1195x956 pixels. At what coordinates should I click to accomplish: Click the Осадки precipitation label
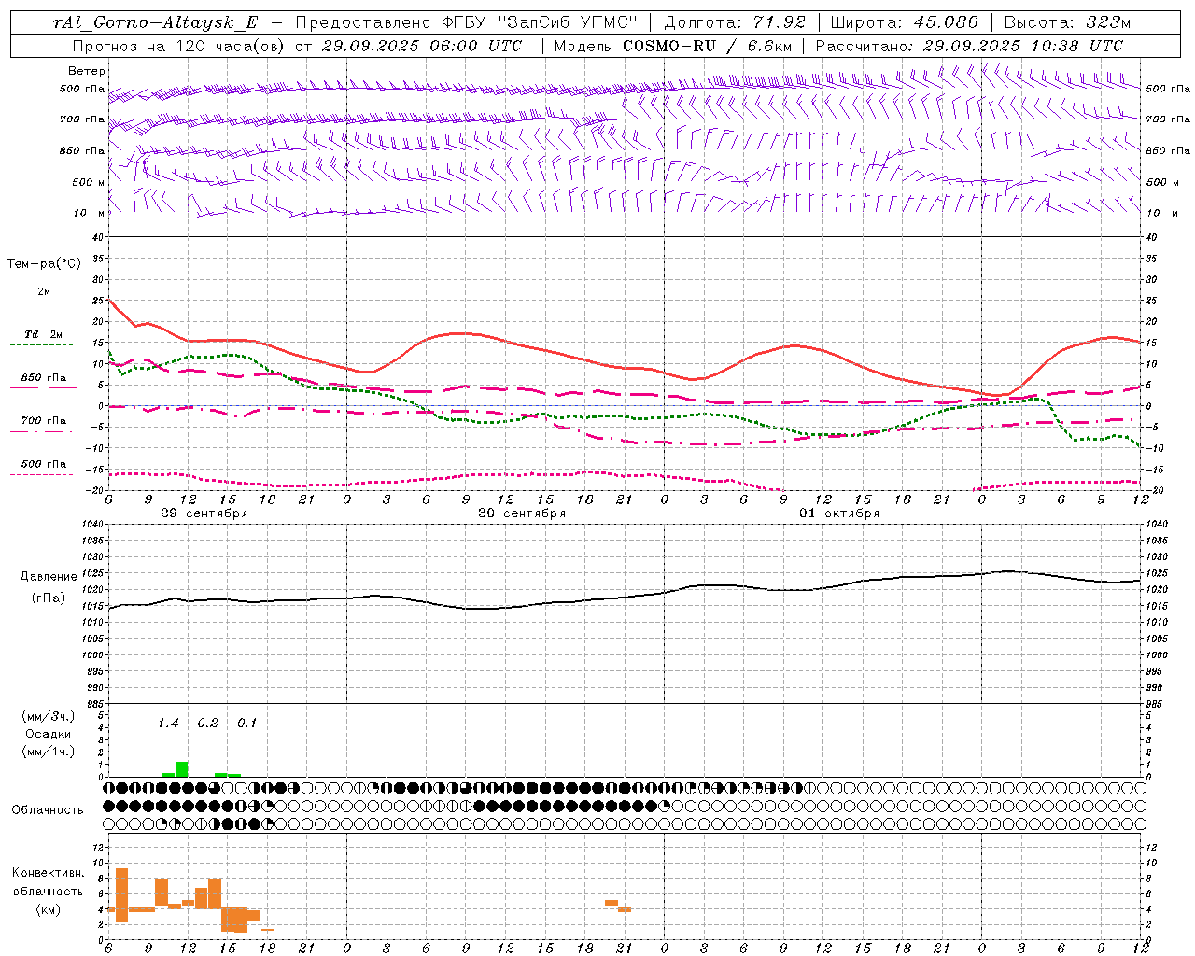[48, 734]
